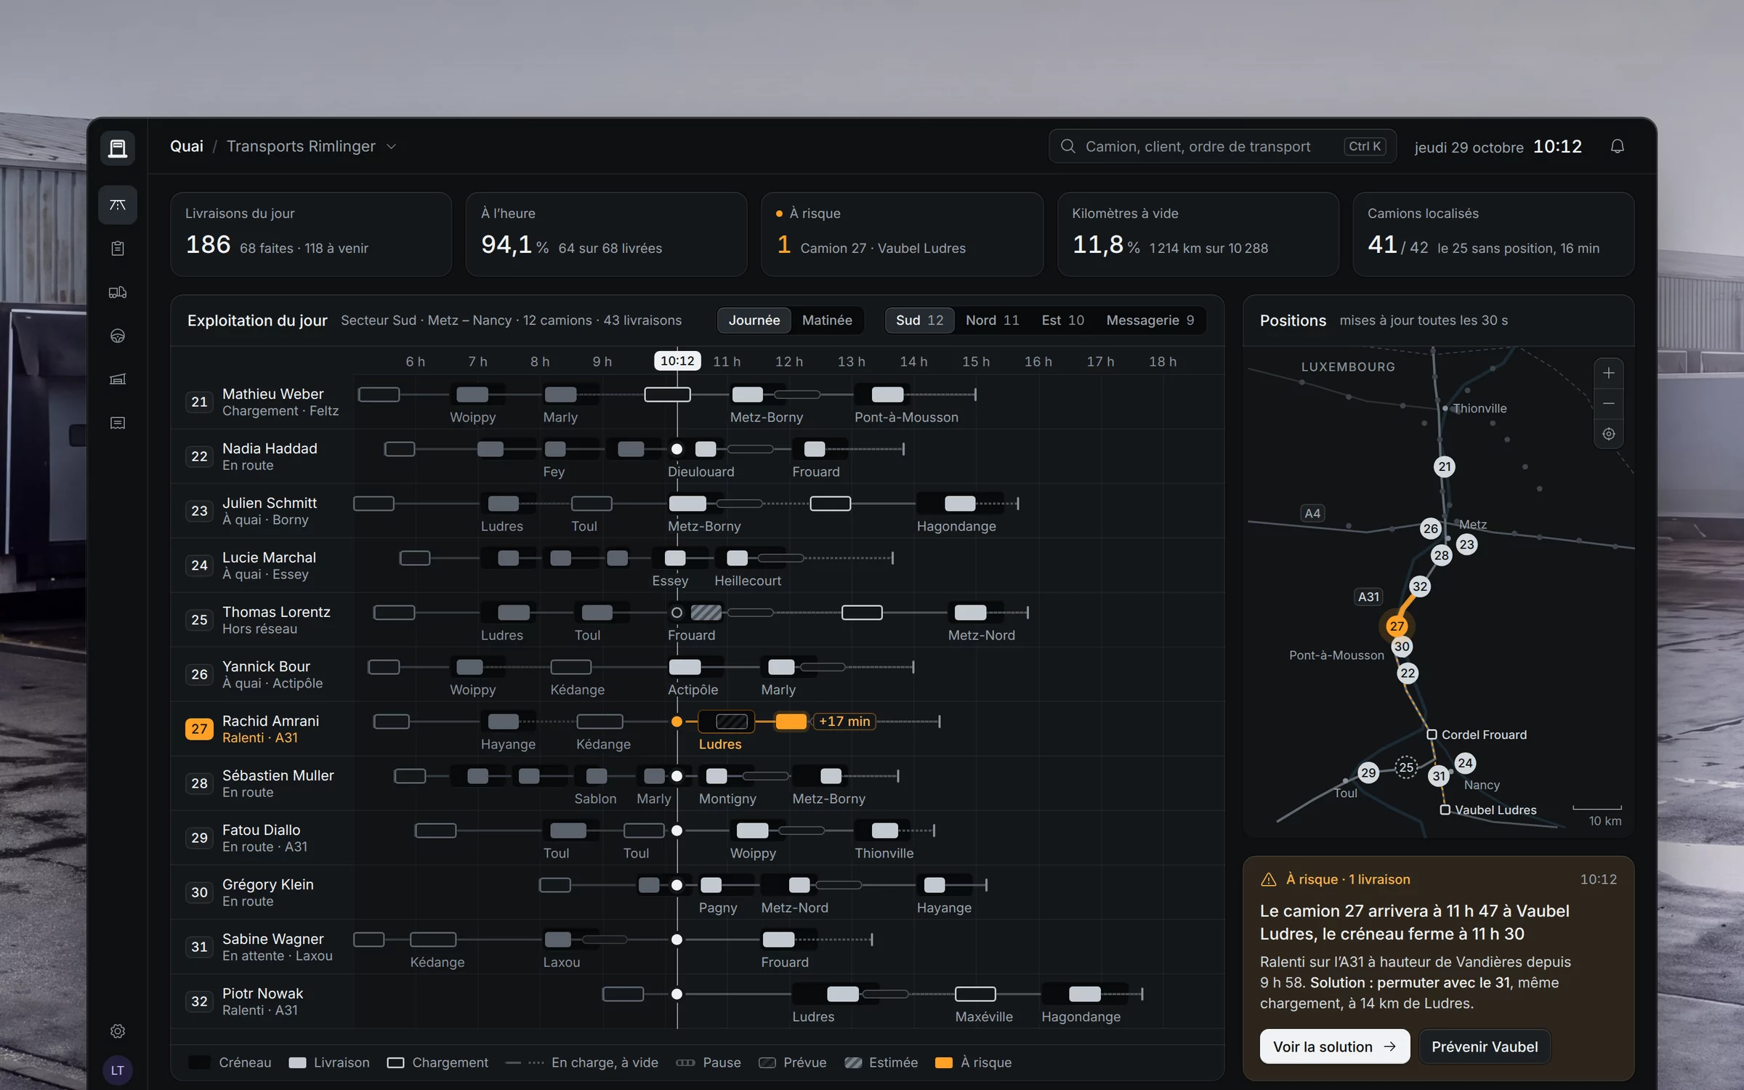The height and width of the screenshot is (1090, 1744).
Task: Open the warehouse icon in sidebar
Action: [118, 379]
